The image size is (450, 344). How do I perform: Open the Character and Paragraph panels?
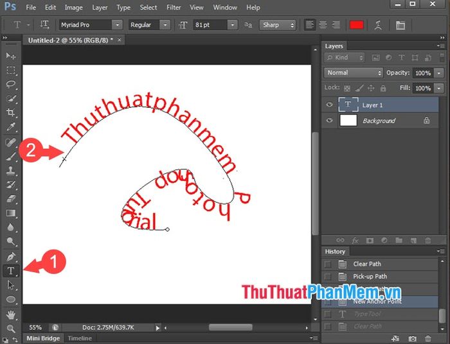point(401,25)
